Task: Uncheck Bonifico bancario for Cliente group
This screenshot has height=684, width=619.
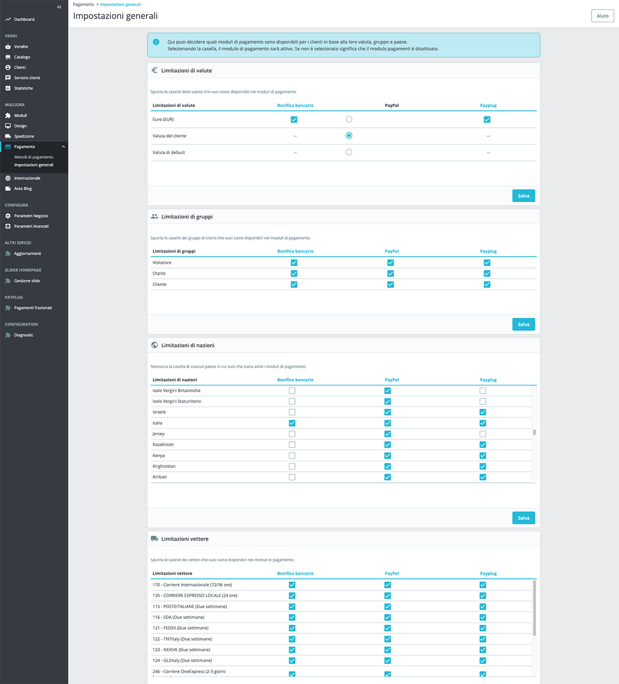Action: pos(294,284)
